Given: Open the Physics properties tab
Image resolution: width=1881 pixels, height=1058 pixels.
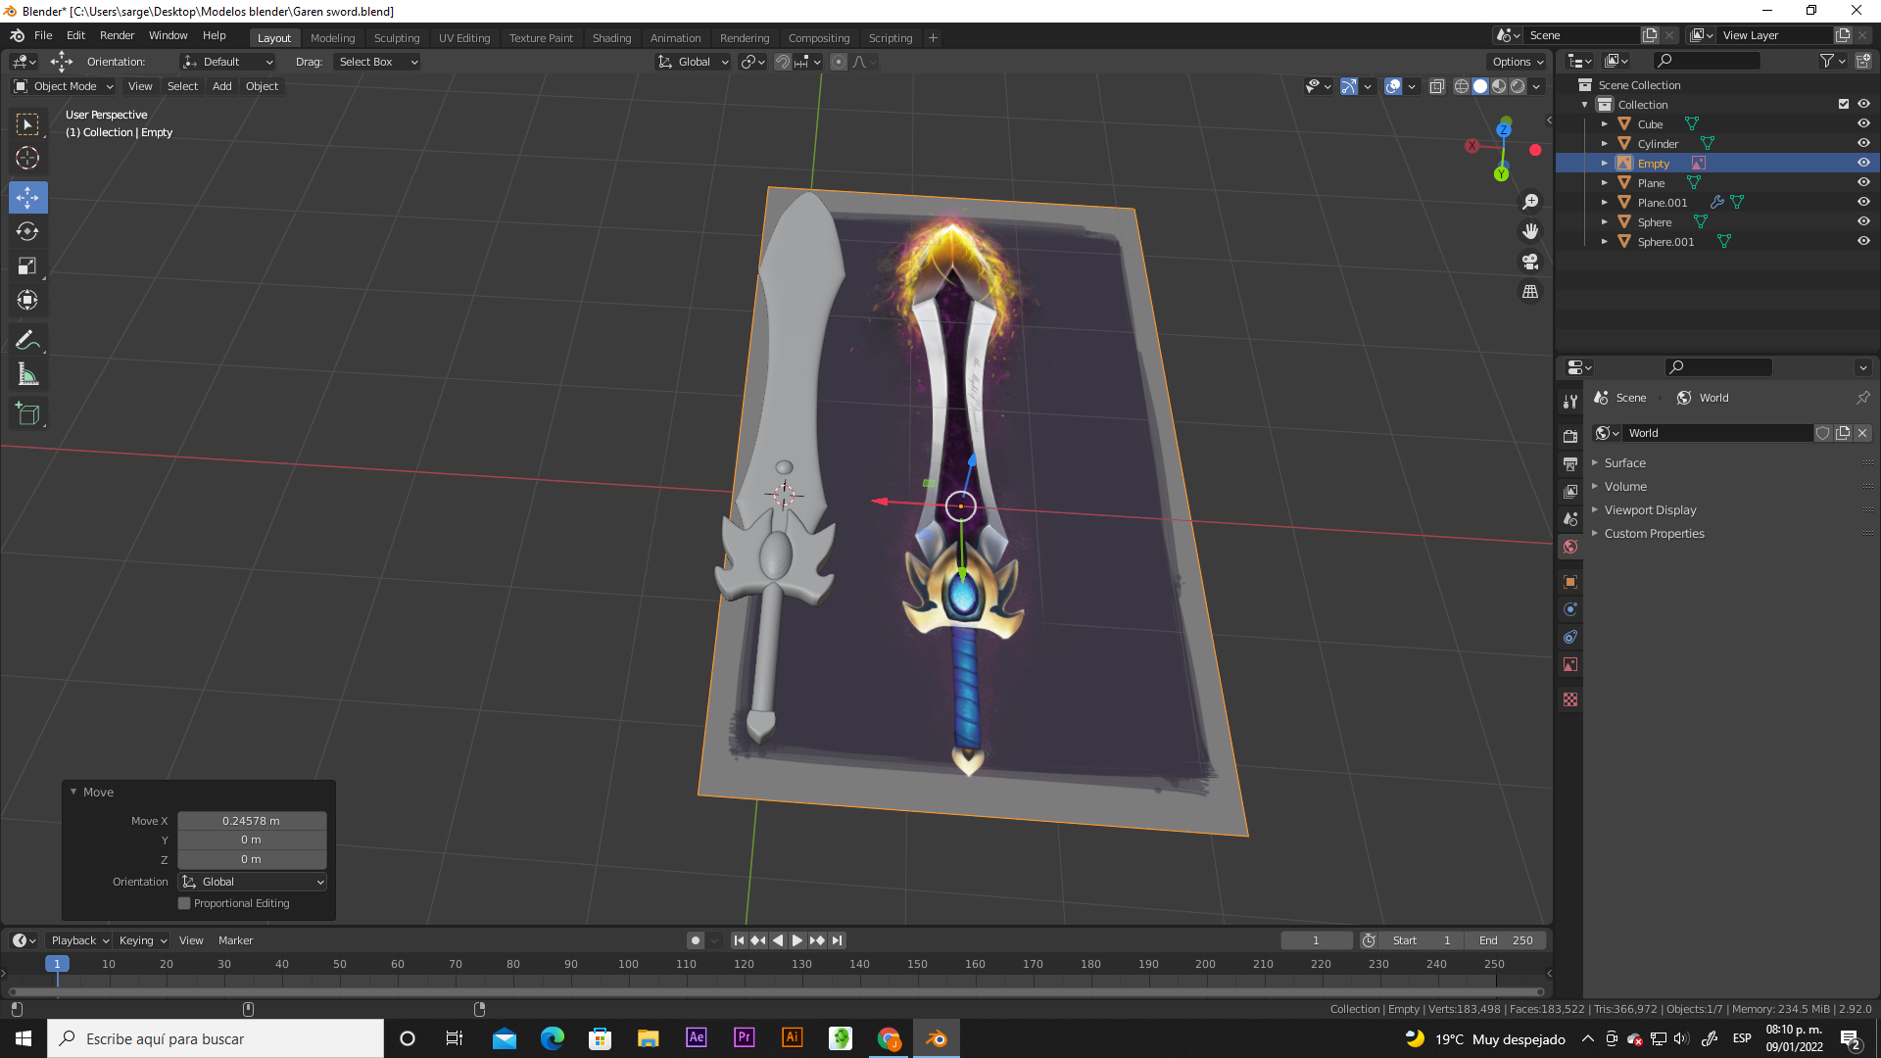Looking at the screenshot, I should click(x=1570, y=609).
